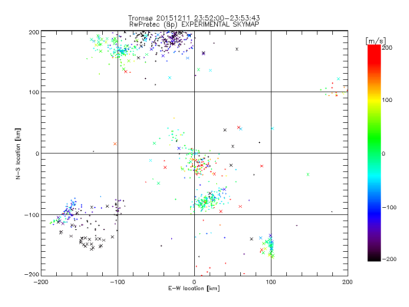Click the subtitle 'RwPretec (8p) EXPERIMENTAL SKYMAP'
Viewport: 409px width, 307px height.
pyautogui.click(x=194, y=25)
